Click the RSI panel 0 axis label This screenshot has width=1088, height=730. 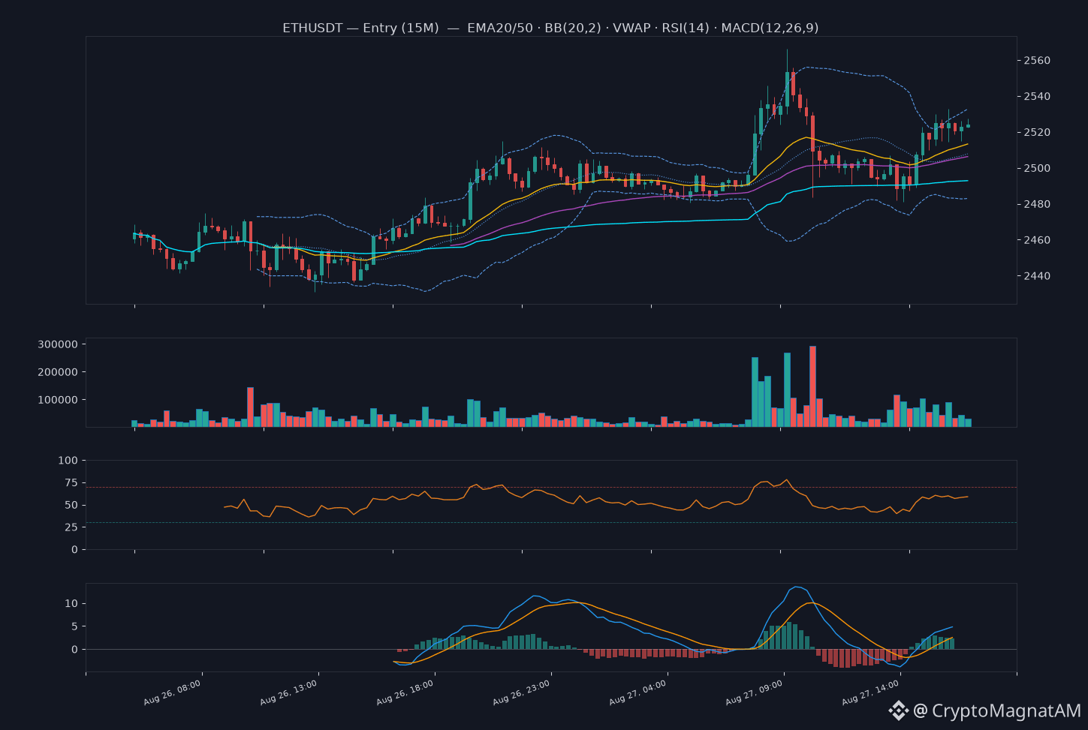pyautogui.click(x=74, y=550)
